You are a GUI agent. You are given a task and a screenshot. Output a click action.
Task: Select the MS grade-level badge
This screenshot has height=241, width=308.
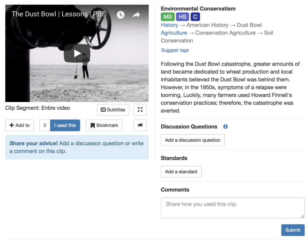point(168,17)
